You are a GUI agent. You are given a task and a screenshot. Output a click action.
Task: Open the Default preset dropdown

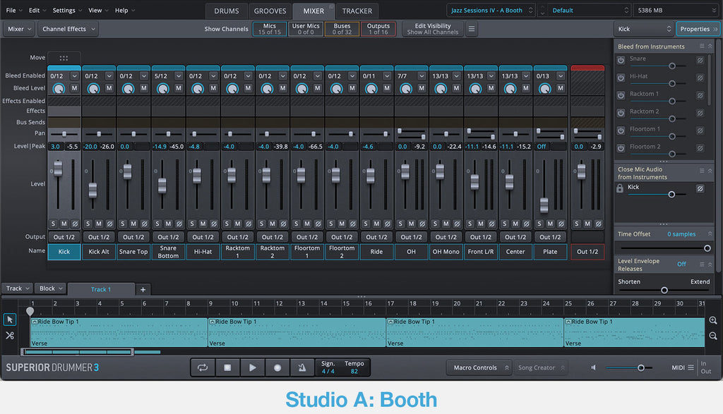coord(589,10)
